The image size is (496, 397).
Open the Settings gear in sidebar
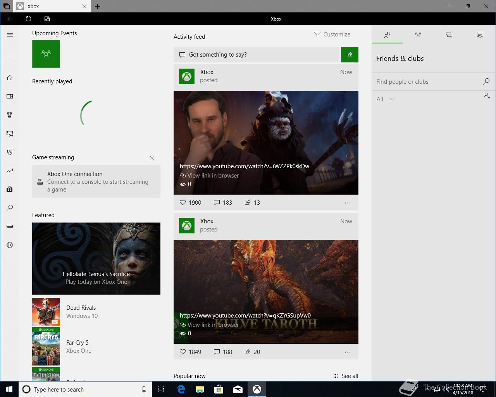click(x=10, y=245)
